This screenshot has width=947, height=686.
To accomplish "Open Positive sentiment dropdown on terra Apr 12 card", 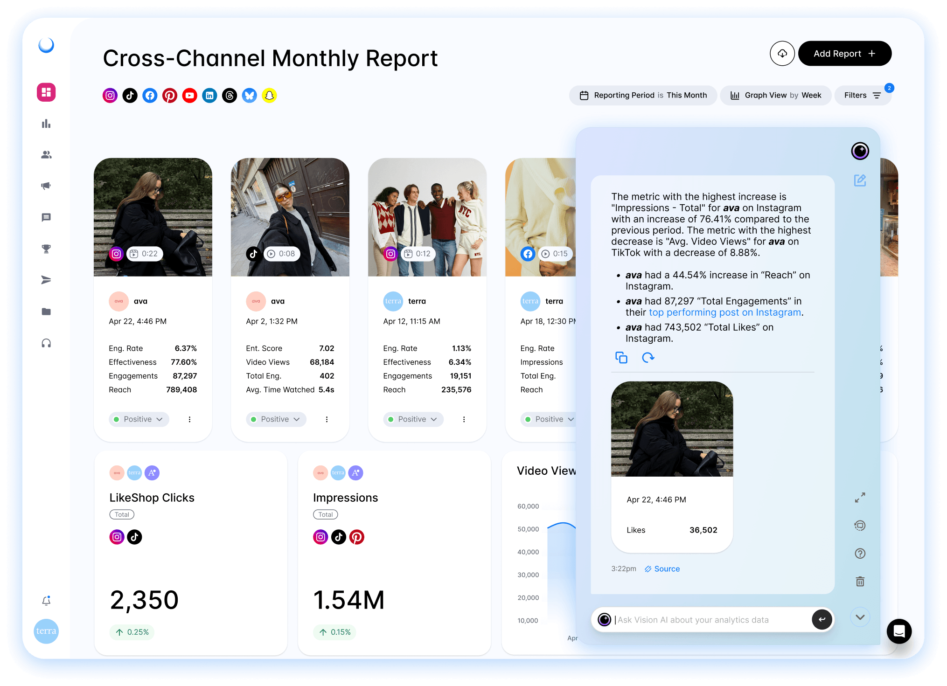I will click(x=413, y=419).
